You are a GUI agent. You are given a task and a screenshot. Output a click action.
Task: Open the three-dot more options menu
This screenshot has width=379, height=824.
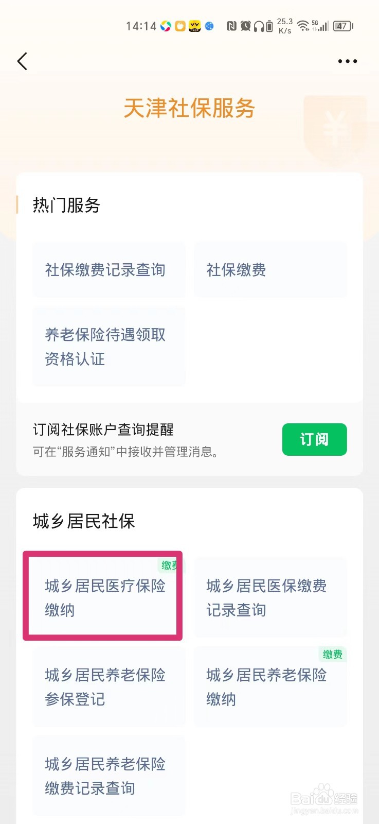[348, 61]
